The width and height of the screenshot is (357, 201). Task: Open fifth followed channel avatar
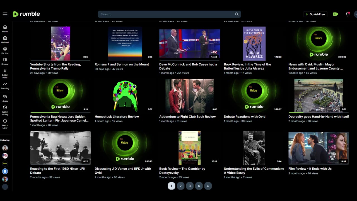[x=5, y=179]
